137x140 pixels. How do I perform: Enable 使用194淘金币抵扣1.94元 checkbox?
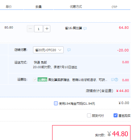tap(56, 103)
